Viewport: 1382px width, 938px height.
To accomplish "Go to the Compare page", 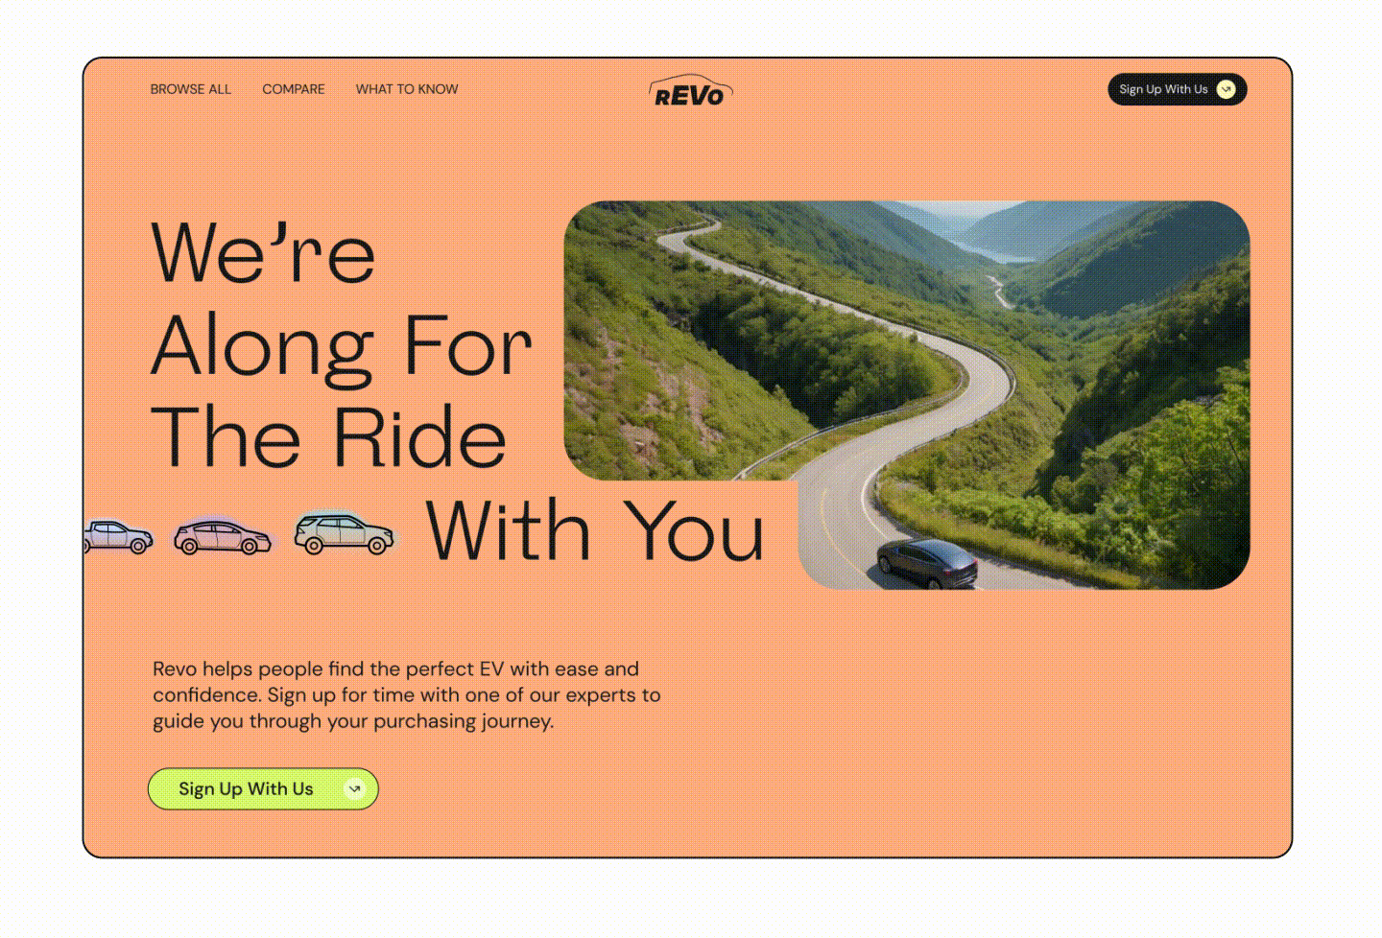I will pos(294,89).
